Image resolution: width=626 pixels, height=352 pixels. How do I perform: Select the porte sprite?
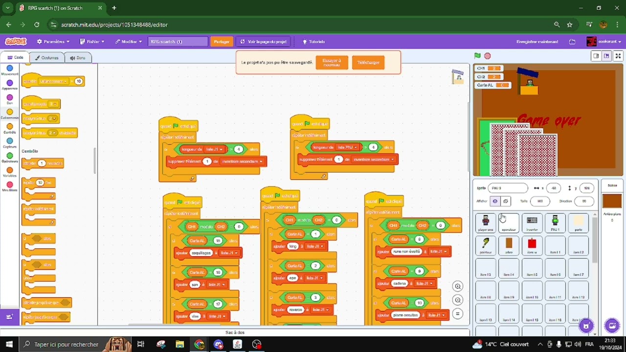tap(579, 223)
